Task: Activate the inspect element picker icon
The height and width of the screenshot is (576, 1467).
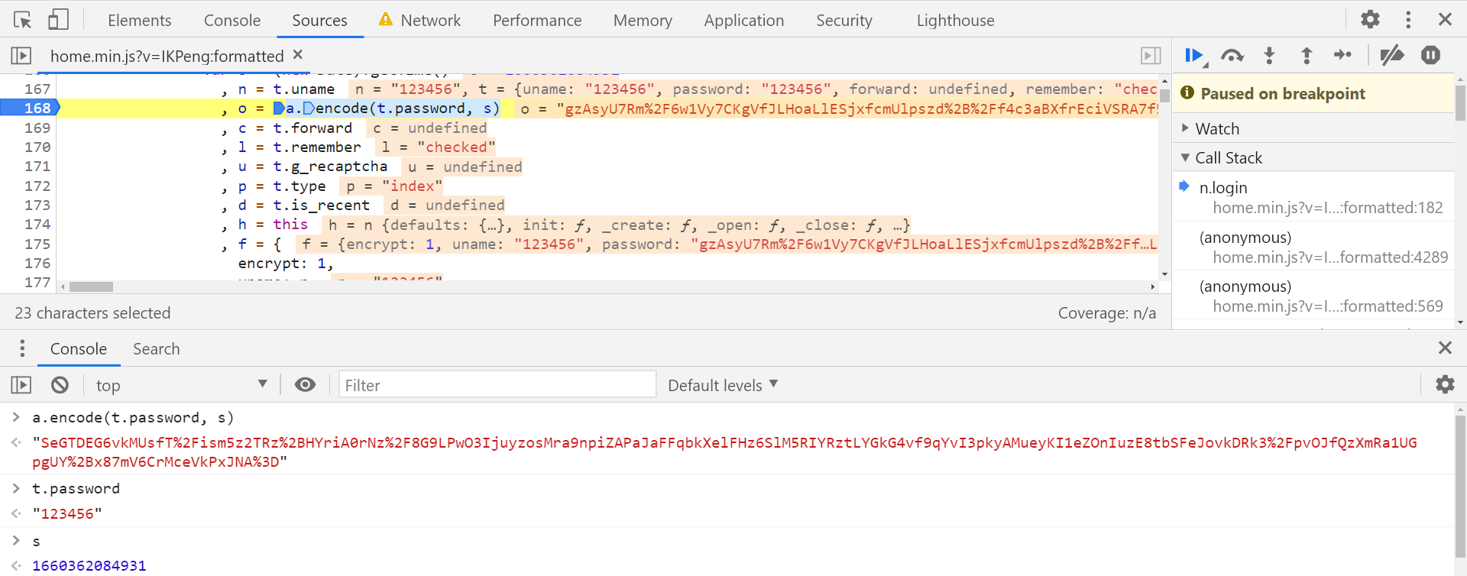Action: pyautogui.click(x=23, y=20)
